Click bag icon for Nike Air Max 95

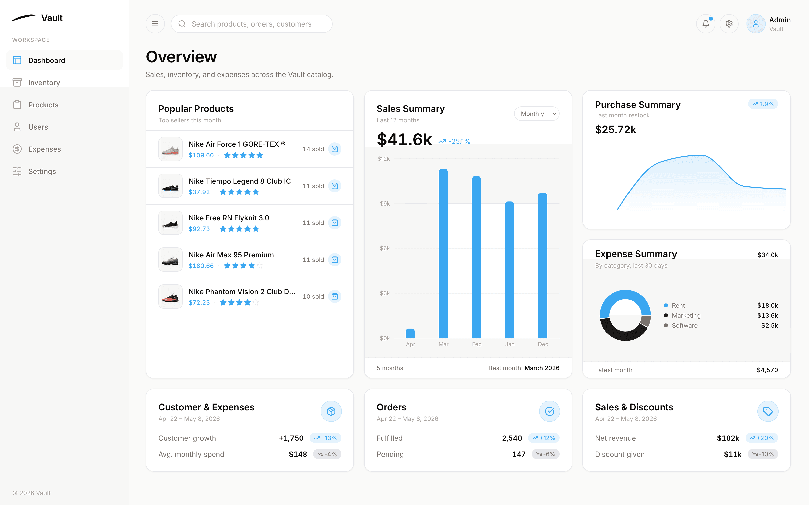click(335, 260)
